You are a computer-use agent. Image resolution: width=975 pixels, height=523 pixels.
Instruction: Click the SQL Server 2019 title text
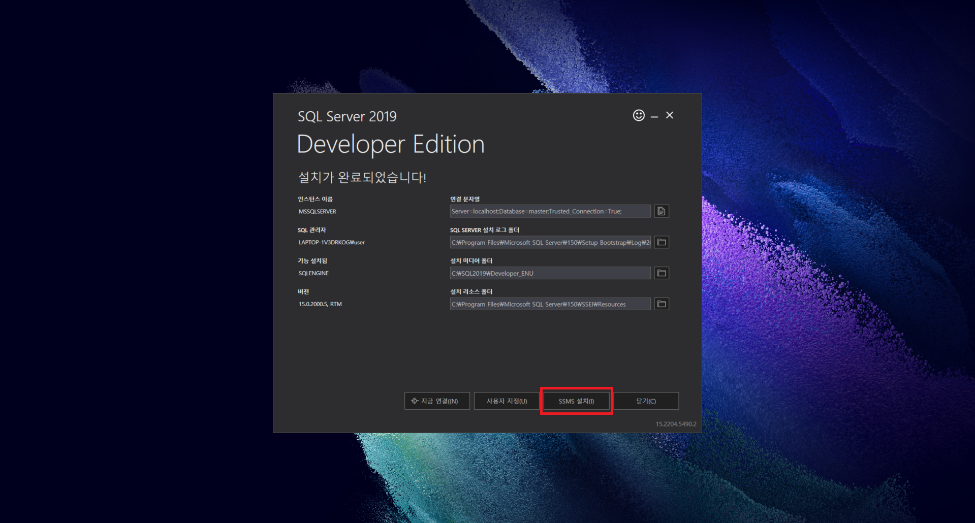point(347,116)
